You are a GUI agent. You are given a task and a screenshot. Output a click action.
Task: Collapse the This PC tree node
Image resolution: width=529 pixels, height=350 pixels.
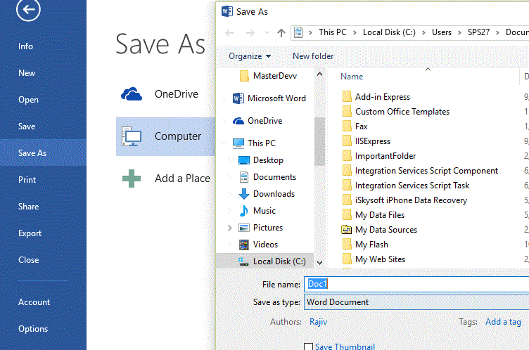(224, 143)
